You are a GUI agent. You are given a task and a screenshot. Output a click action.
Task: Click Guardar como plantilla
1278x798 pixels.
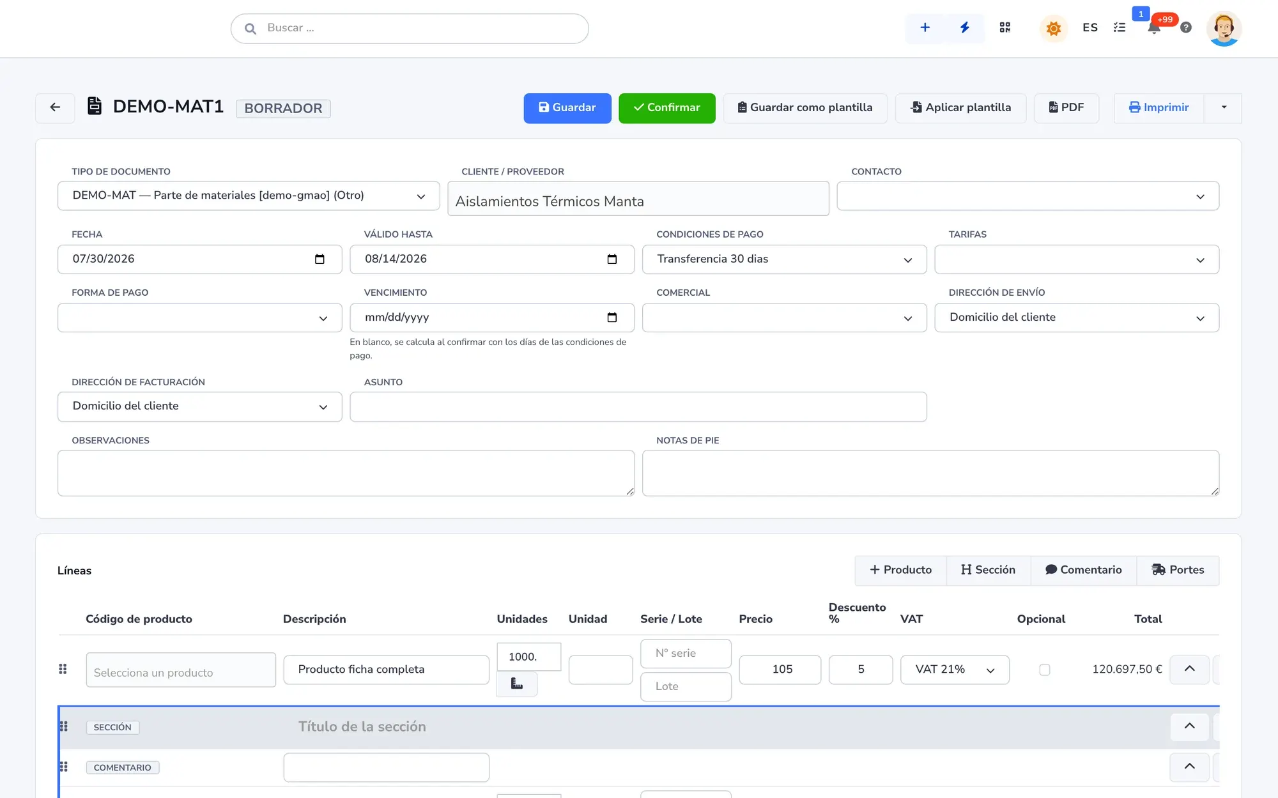[x=805, y=108]
